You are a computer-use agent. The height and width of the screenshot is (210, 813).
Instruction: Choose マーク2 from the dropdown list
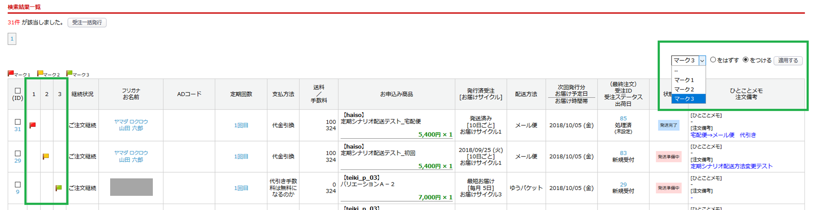[684, 89]
